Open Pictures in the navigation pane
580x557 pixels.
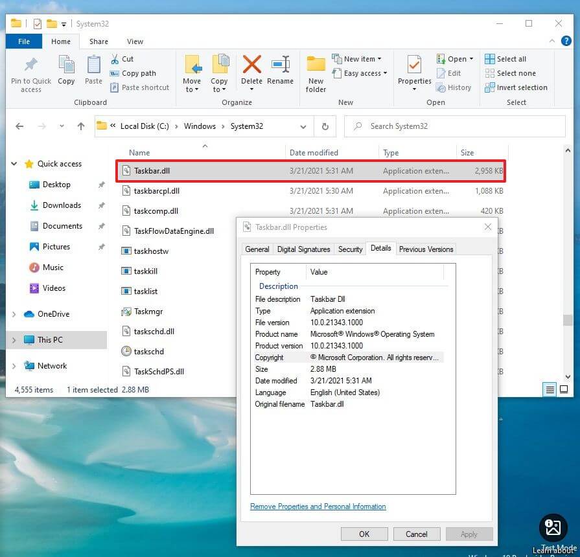pos(56,247)
